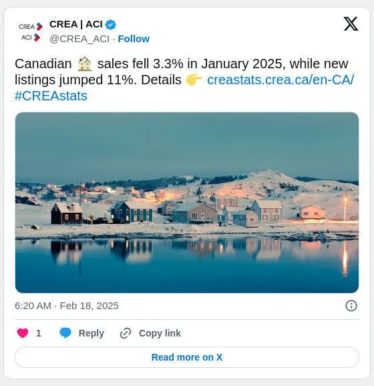This screenshot has width=374, height=386.
Task: Open the CREA | ACI display name
Action: coord(76,24)
